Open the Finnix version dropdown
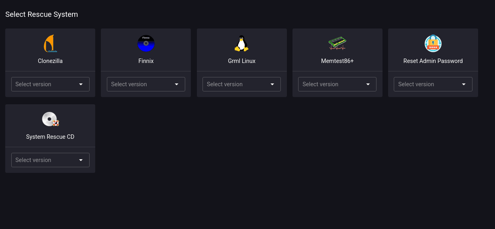Screen dimensions: 495x229 point(146,84)
